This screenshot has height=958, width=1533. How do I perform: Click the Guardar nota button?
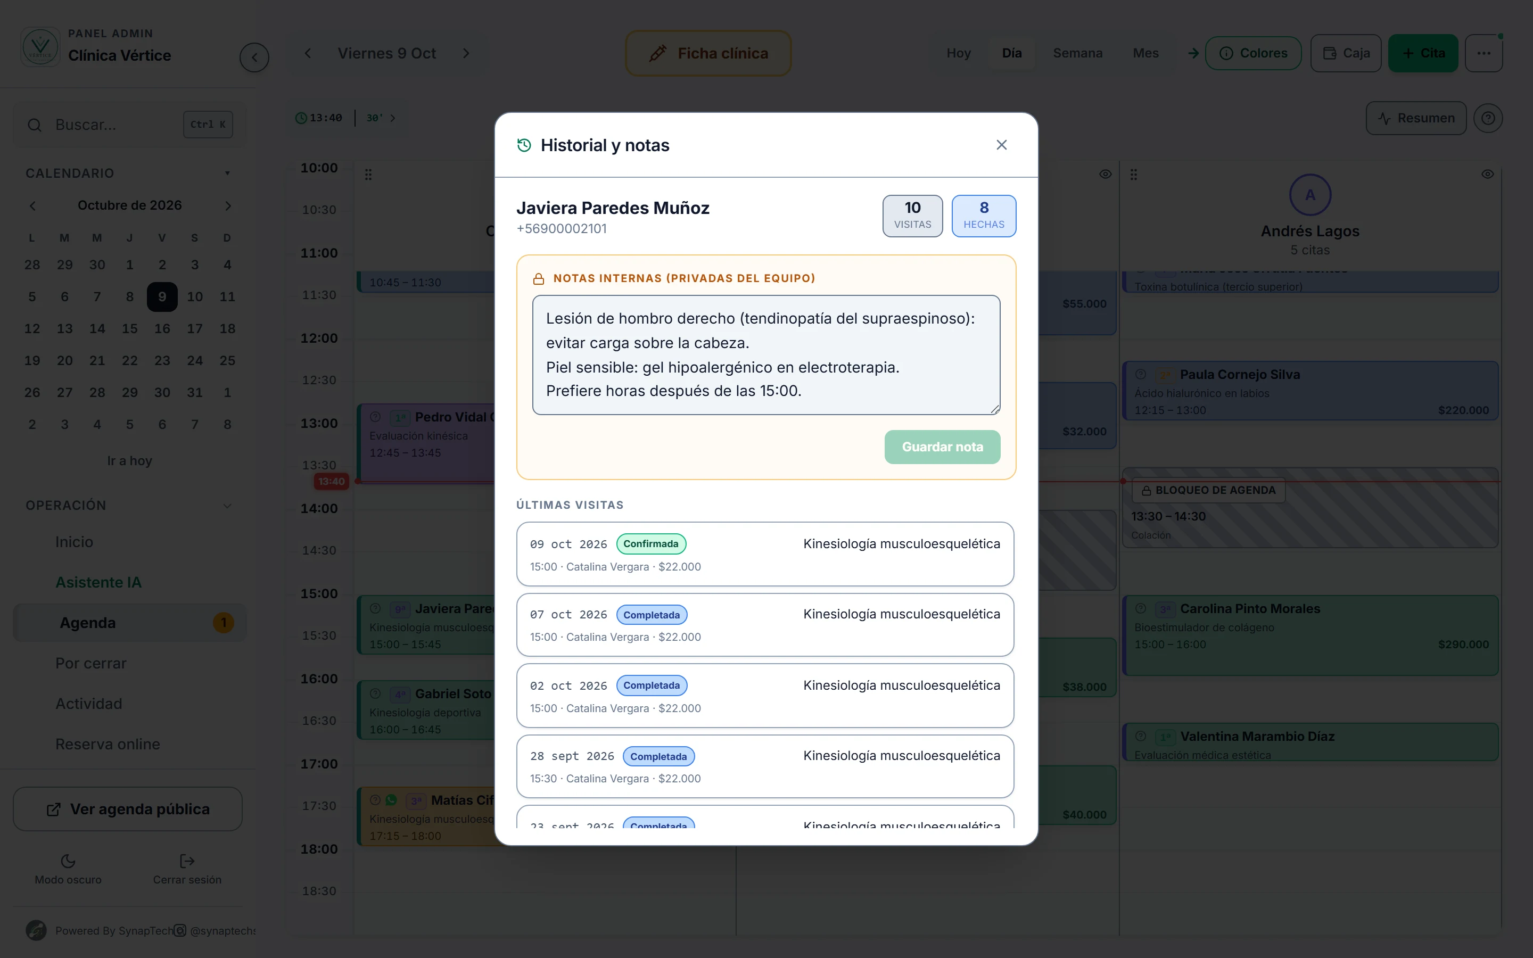(942, 447)
